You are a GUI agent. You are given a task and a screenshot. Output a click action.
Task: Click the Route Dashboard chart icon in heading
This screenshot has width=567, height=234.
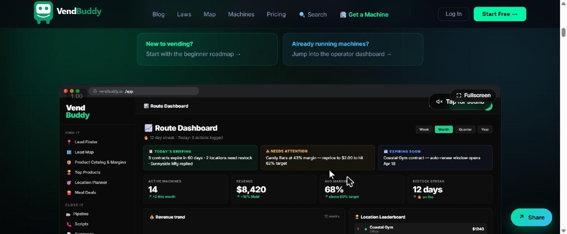pyautogui.click(x=148, y=128)
